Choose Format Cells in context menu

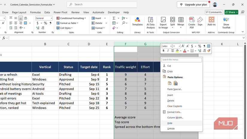coord(181,112)
